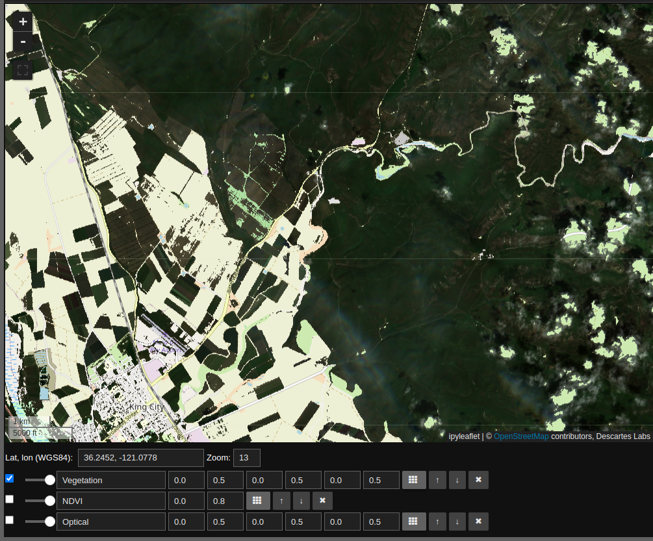Zoom in on the map
653x541 pixels.
tap(23, 21)
